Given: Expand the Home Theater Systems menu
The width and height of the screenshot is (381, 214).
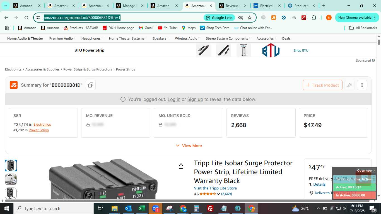Looking at the screenshot, I should pyautogui.click(x=128, y=38).
